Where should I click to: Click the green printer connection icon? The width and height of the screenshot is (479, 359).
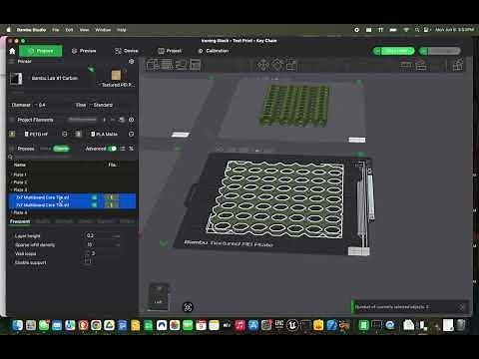[x=91, y=70]
